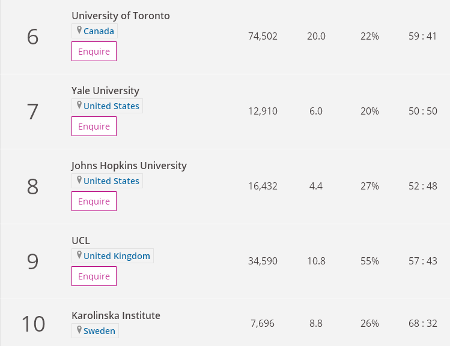Click the pin icon under Johns Hopkins University
This screenshot has height=346, width=450.
coord(79,180)
